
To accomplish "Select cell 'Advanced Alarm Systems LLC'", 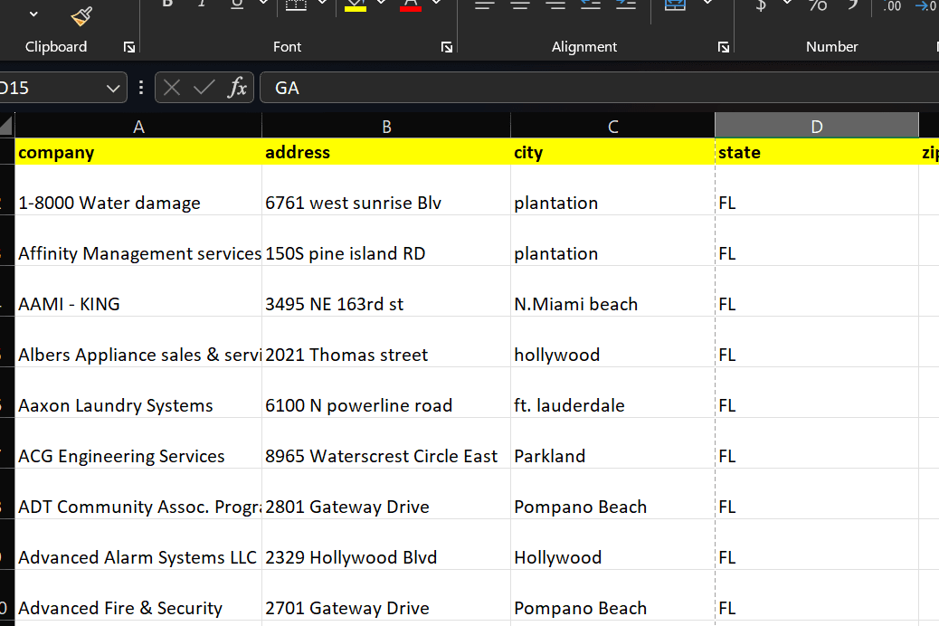I will point(138,545).
